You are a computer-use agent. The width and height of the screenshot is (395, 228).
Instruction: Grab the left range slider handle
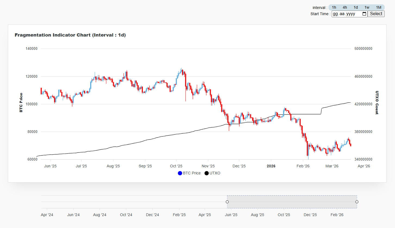coord(227,202)
